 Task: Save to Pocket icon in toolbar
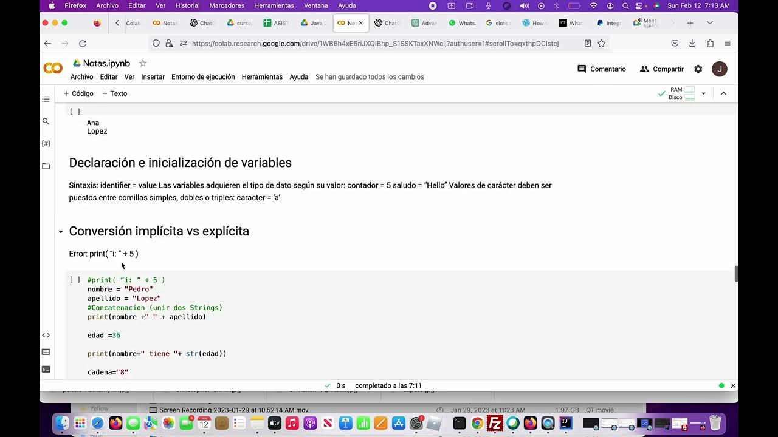[x=675, y=44]
